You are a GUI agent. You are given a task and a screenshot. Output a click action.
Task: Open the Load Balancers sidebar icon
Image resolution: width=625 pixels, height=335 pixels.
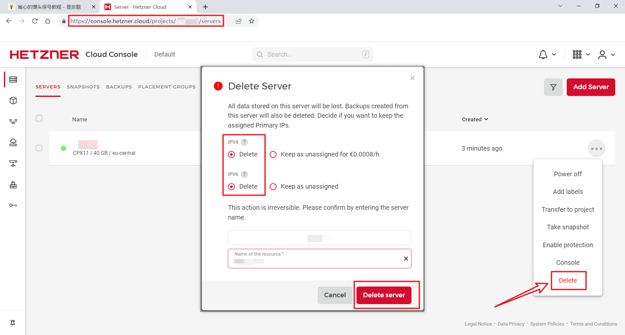coord(13,121)
